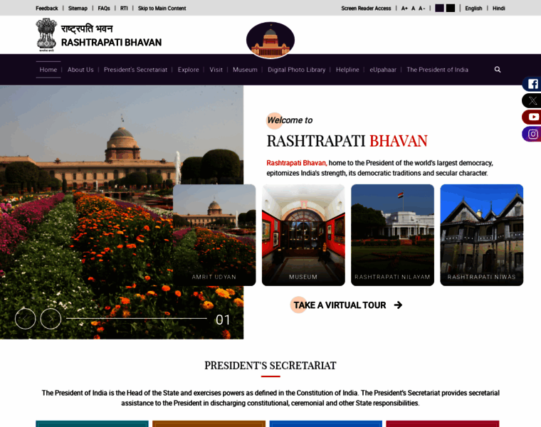Switch language to Hindi
The image size is (541, 427).
[498, 9]
